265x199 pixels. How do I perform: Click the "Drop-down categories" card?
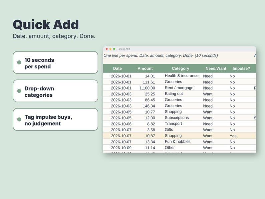pyautogui.click(x=55, y=91)
